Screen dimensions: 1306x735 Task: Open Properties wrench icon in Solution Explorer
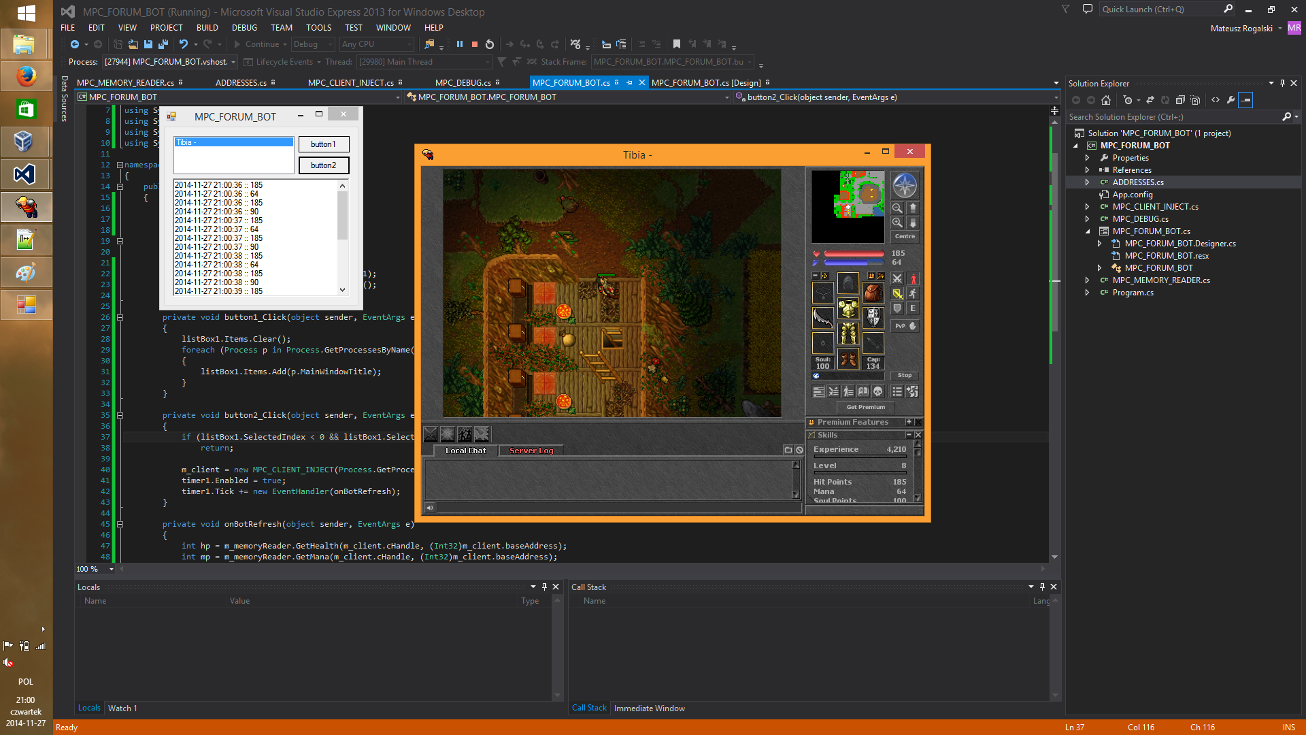(1230, 100)
